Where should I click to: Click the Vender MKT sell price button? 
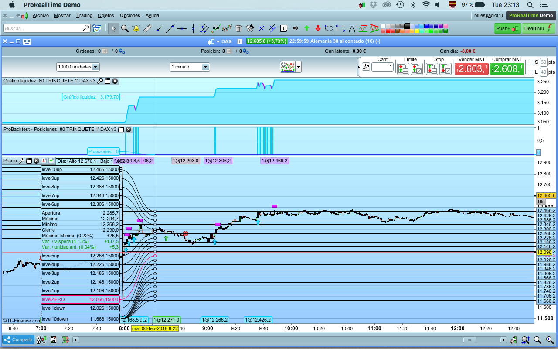tap(471, 69)
